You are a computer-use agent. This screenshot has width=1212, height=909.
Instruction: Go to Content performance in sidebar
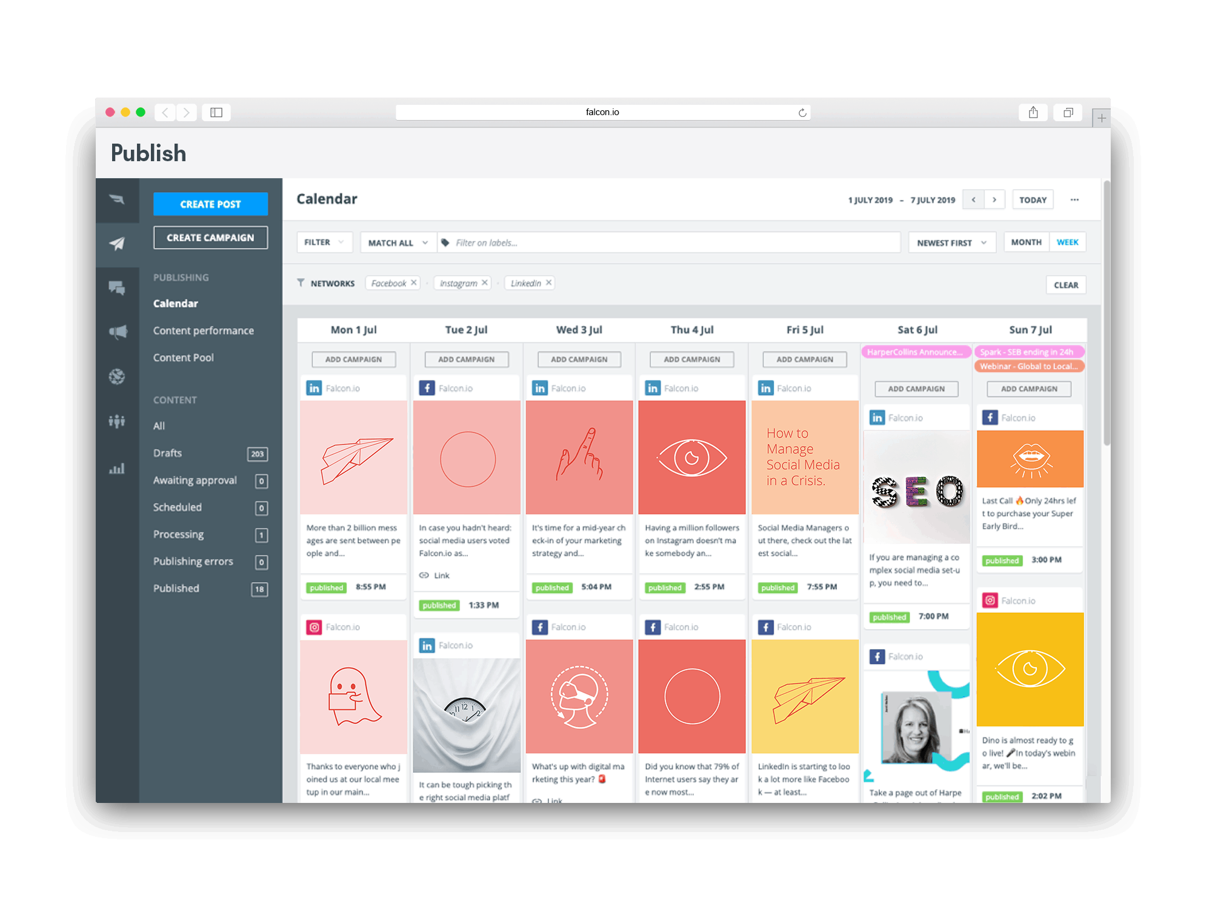click(203, 331)
